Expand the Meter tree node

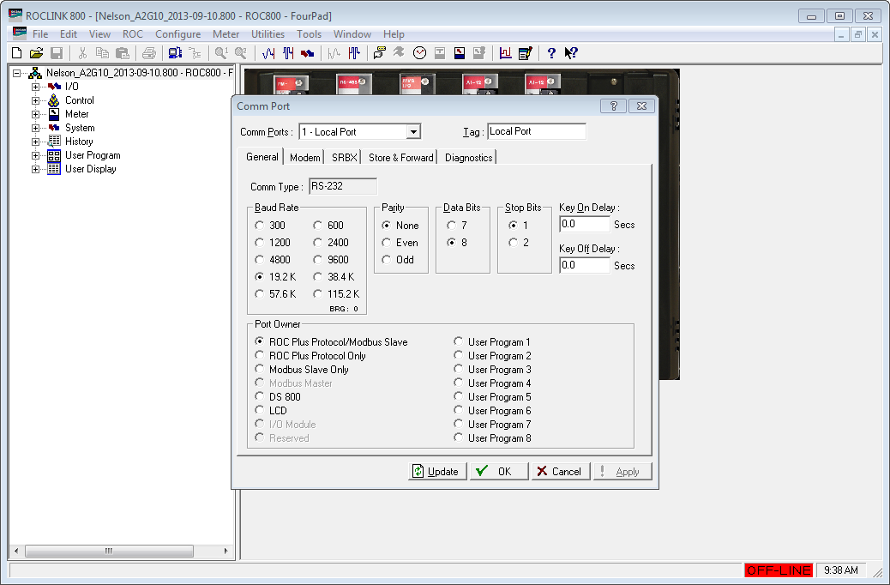[x=35, y=114]
